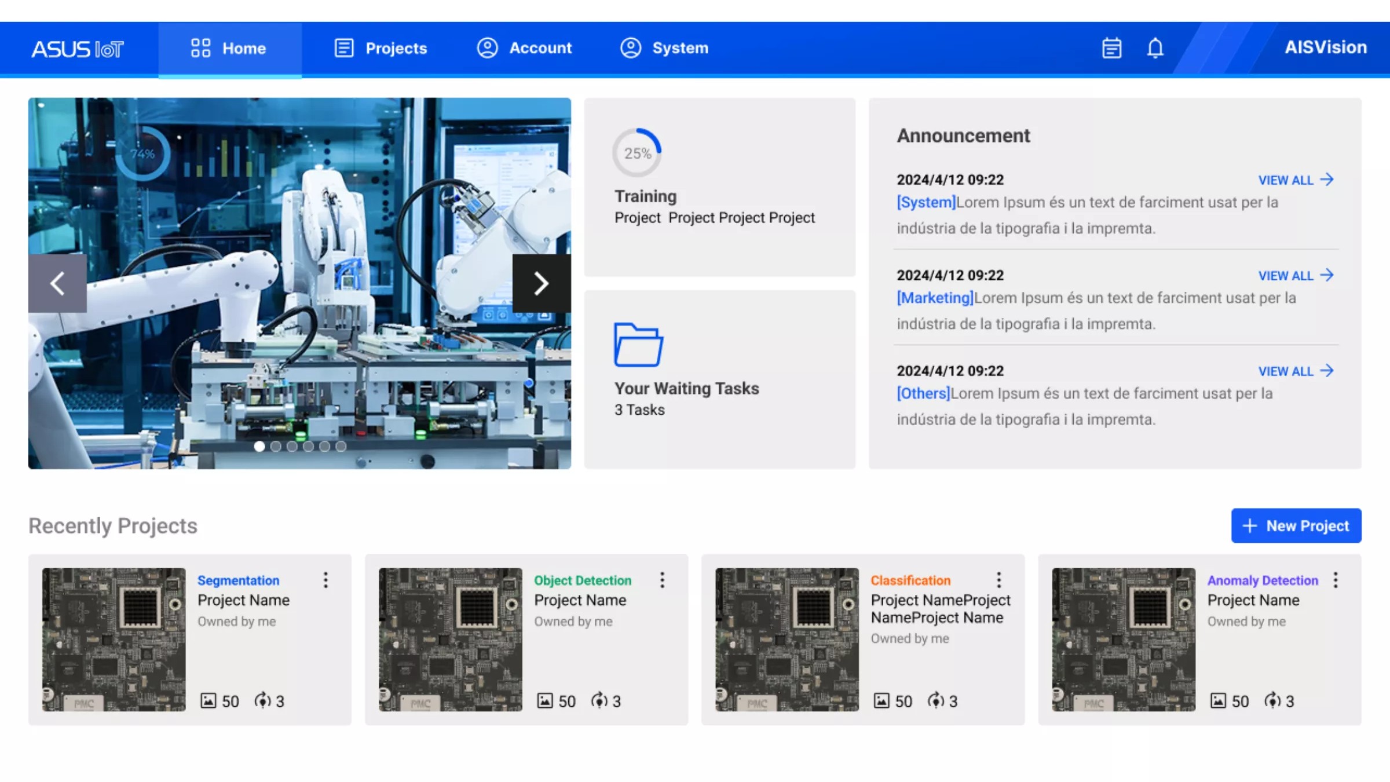Click the 25% training progress circle
Image resolution: width=1390 pixels, height=782 pixels.
637,153
